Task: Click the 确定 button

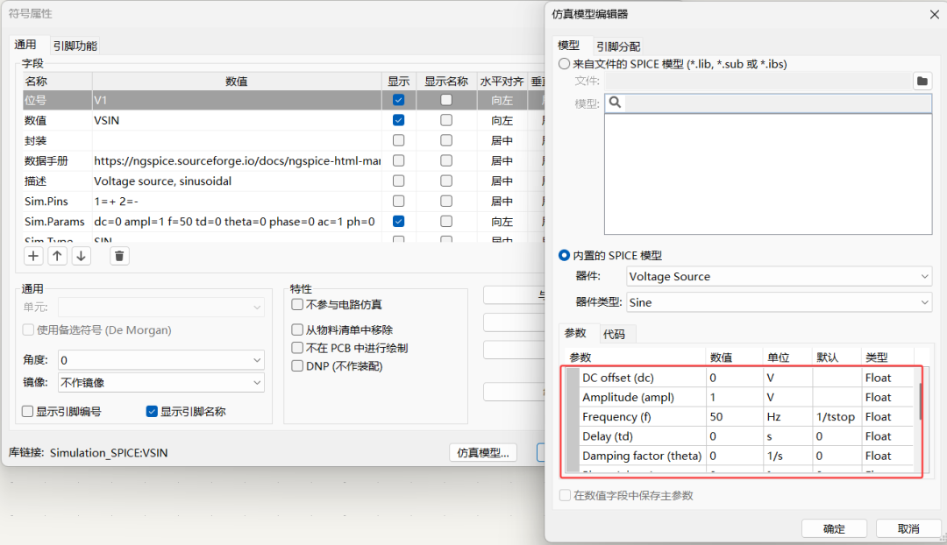Action: click(834, 528)
